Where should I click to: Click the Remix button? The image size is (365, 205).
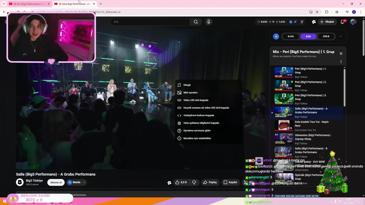click(74, 182)
